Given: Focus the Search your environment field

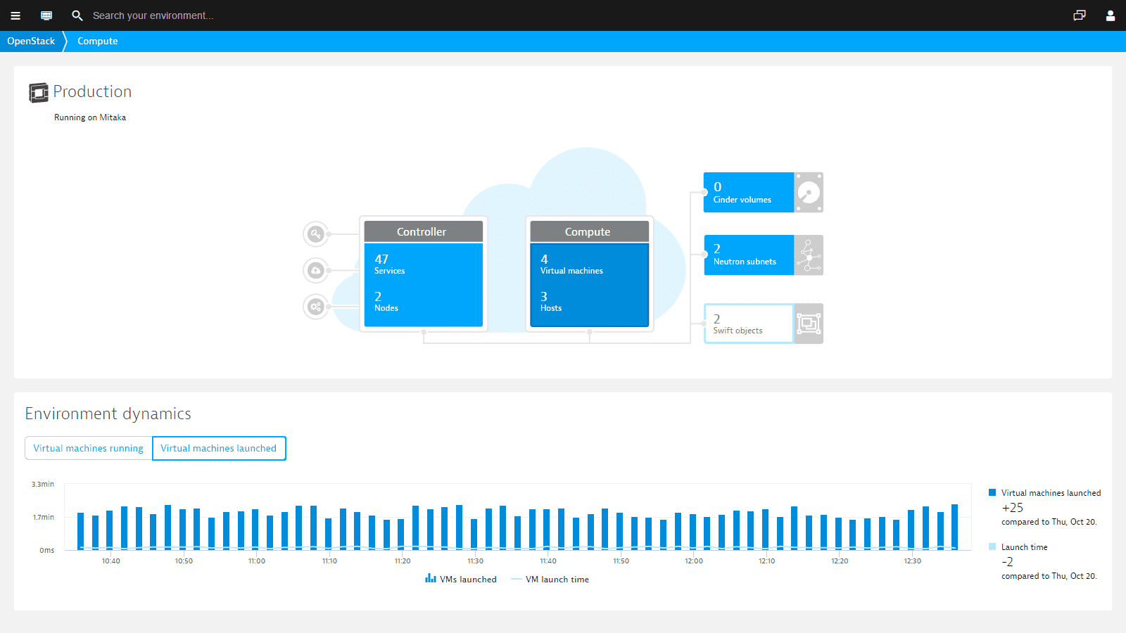Looking at the screenshot, I should tap(153, 15).
